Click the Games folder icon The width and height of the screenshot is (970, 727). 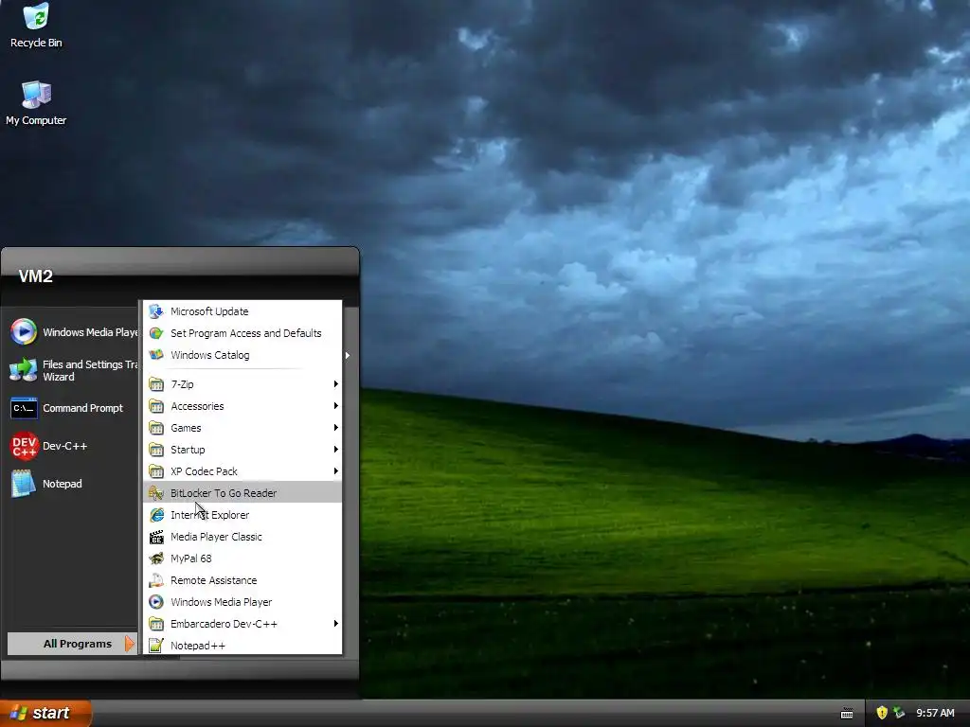click(156, 428)
